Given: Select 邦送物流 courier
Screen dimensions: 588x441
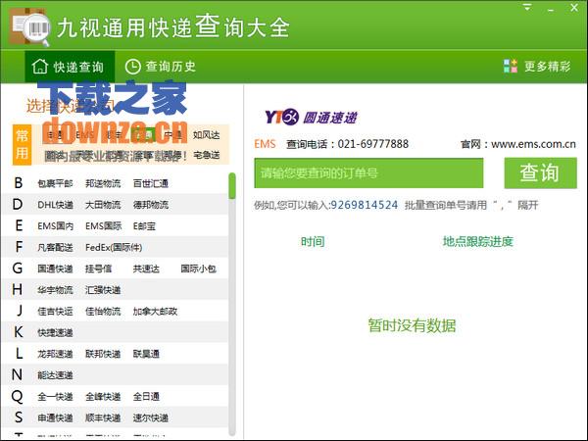Looking at the screenshot, I should [x=103, y=183].
